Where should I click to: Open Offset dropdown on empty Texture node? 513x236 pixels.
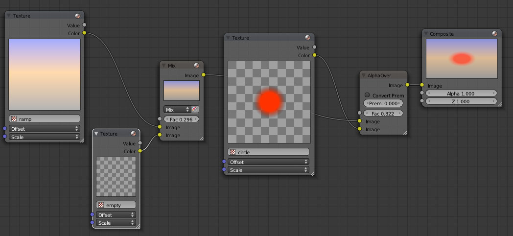point(116,215)
